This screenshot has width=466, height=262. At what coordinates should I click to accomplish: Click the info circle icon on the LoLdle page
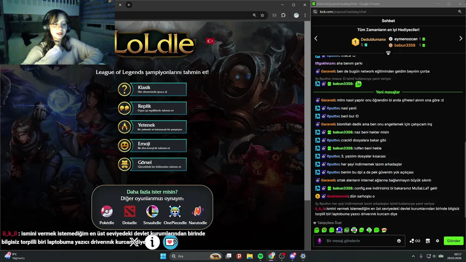point(152,242)
